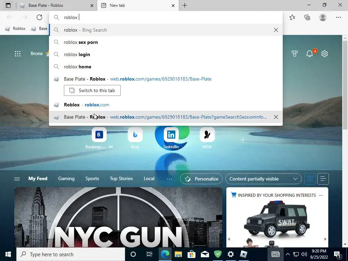Open the NYC GUN news article
348x261 pixels.
click(118, 217)
